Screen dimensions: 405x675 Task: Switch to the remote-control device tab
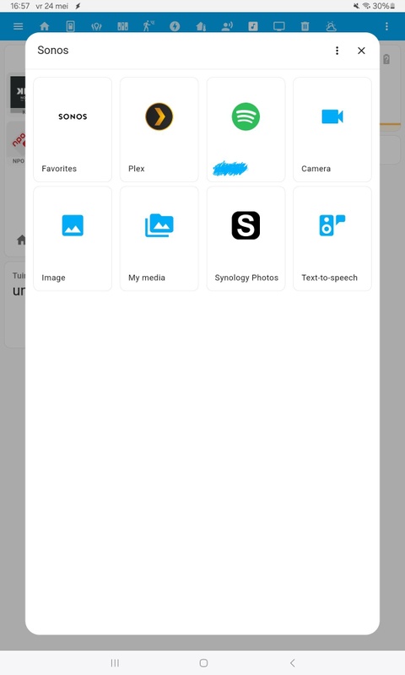click(x=71, y=26)
